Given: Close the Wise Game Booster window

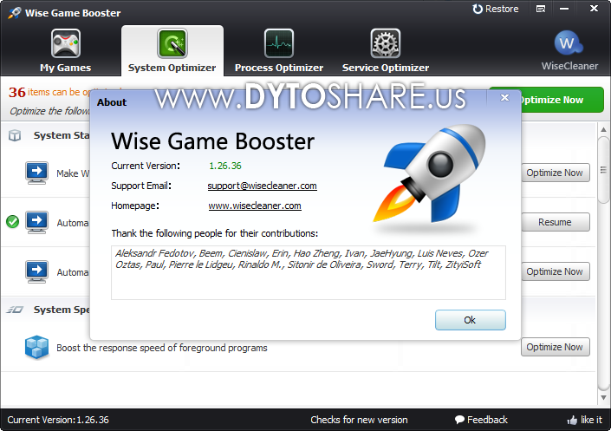Looking at the screenshot, I should coord(594,8).
